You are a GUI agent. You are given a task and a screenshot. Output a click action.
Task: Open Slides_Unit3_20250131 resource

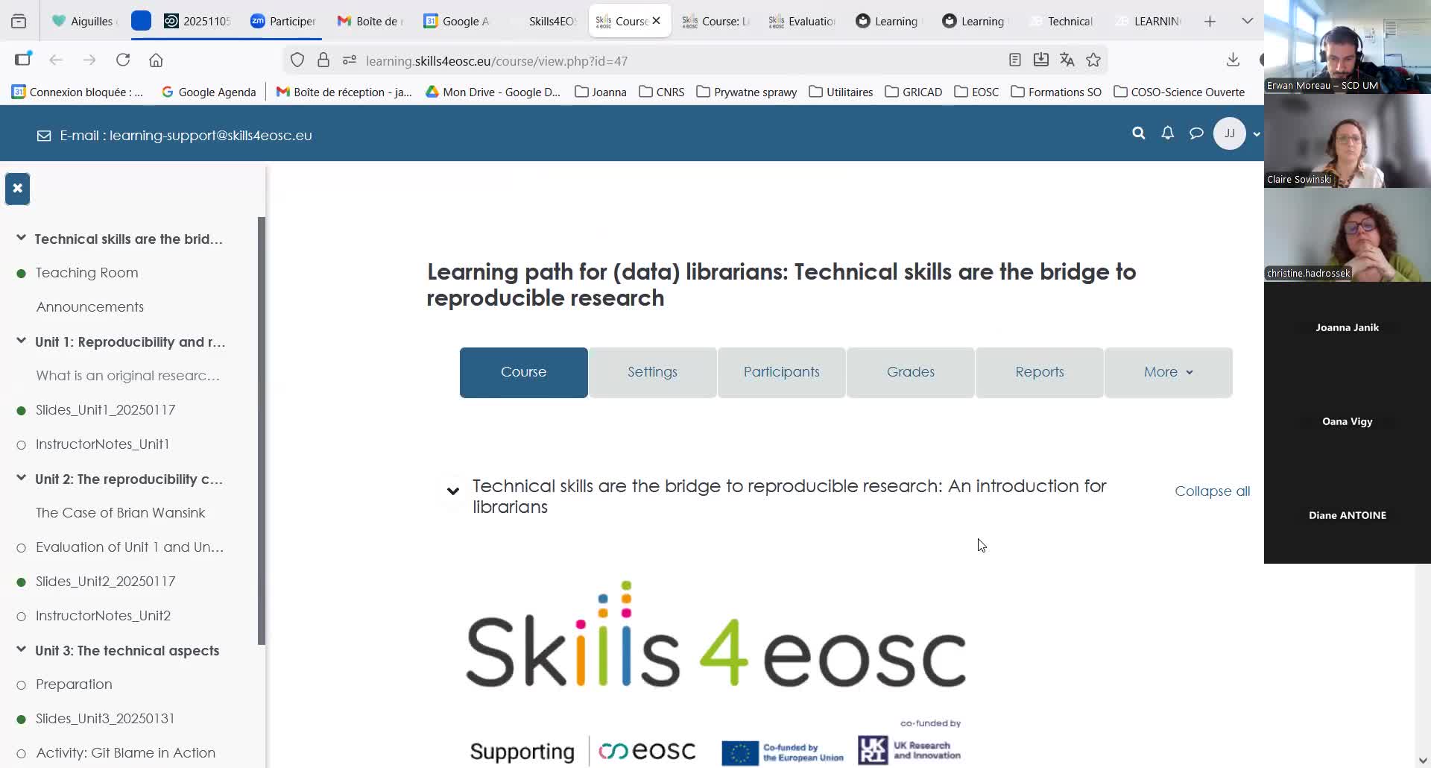point(104,718)
